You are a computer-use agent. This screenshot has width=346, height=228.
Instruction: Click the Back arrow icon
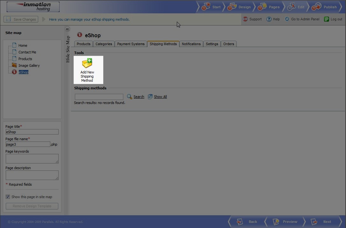tap(240, 222)
